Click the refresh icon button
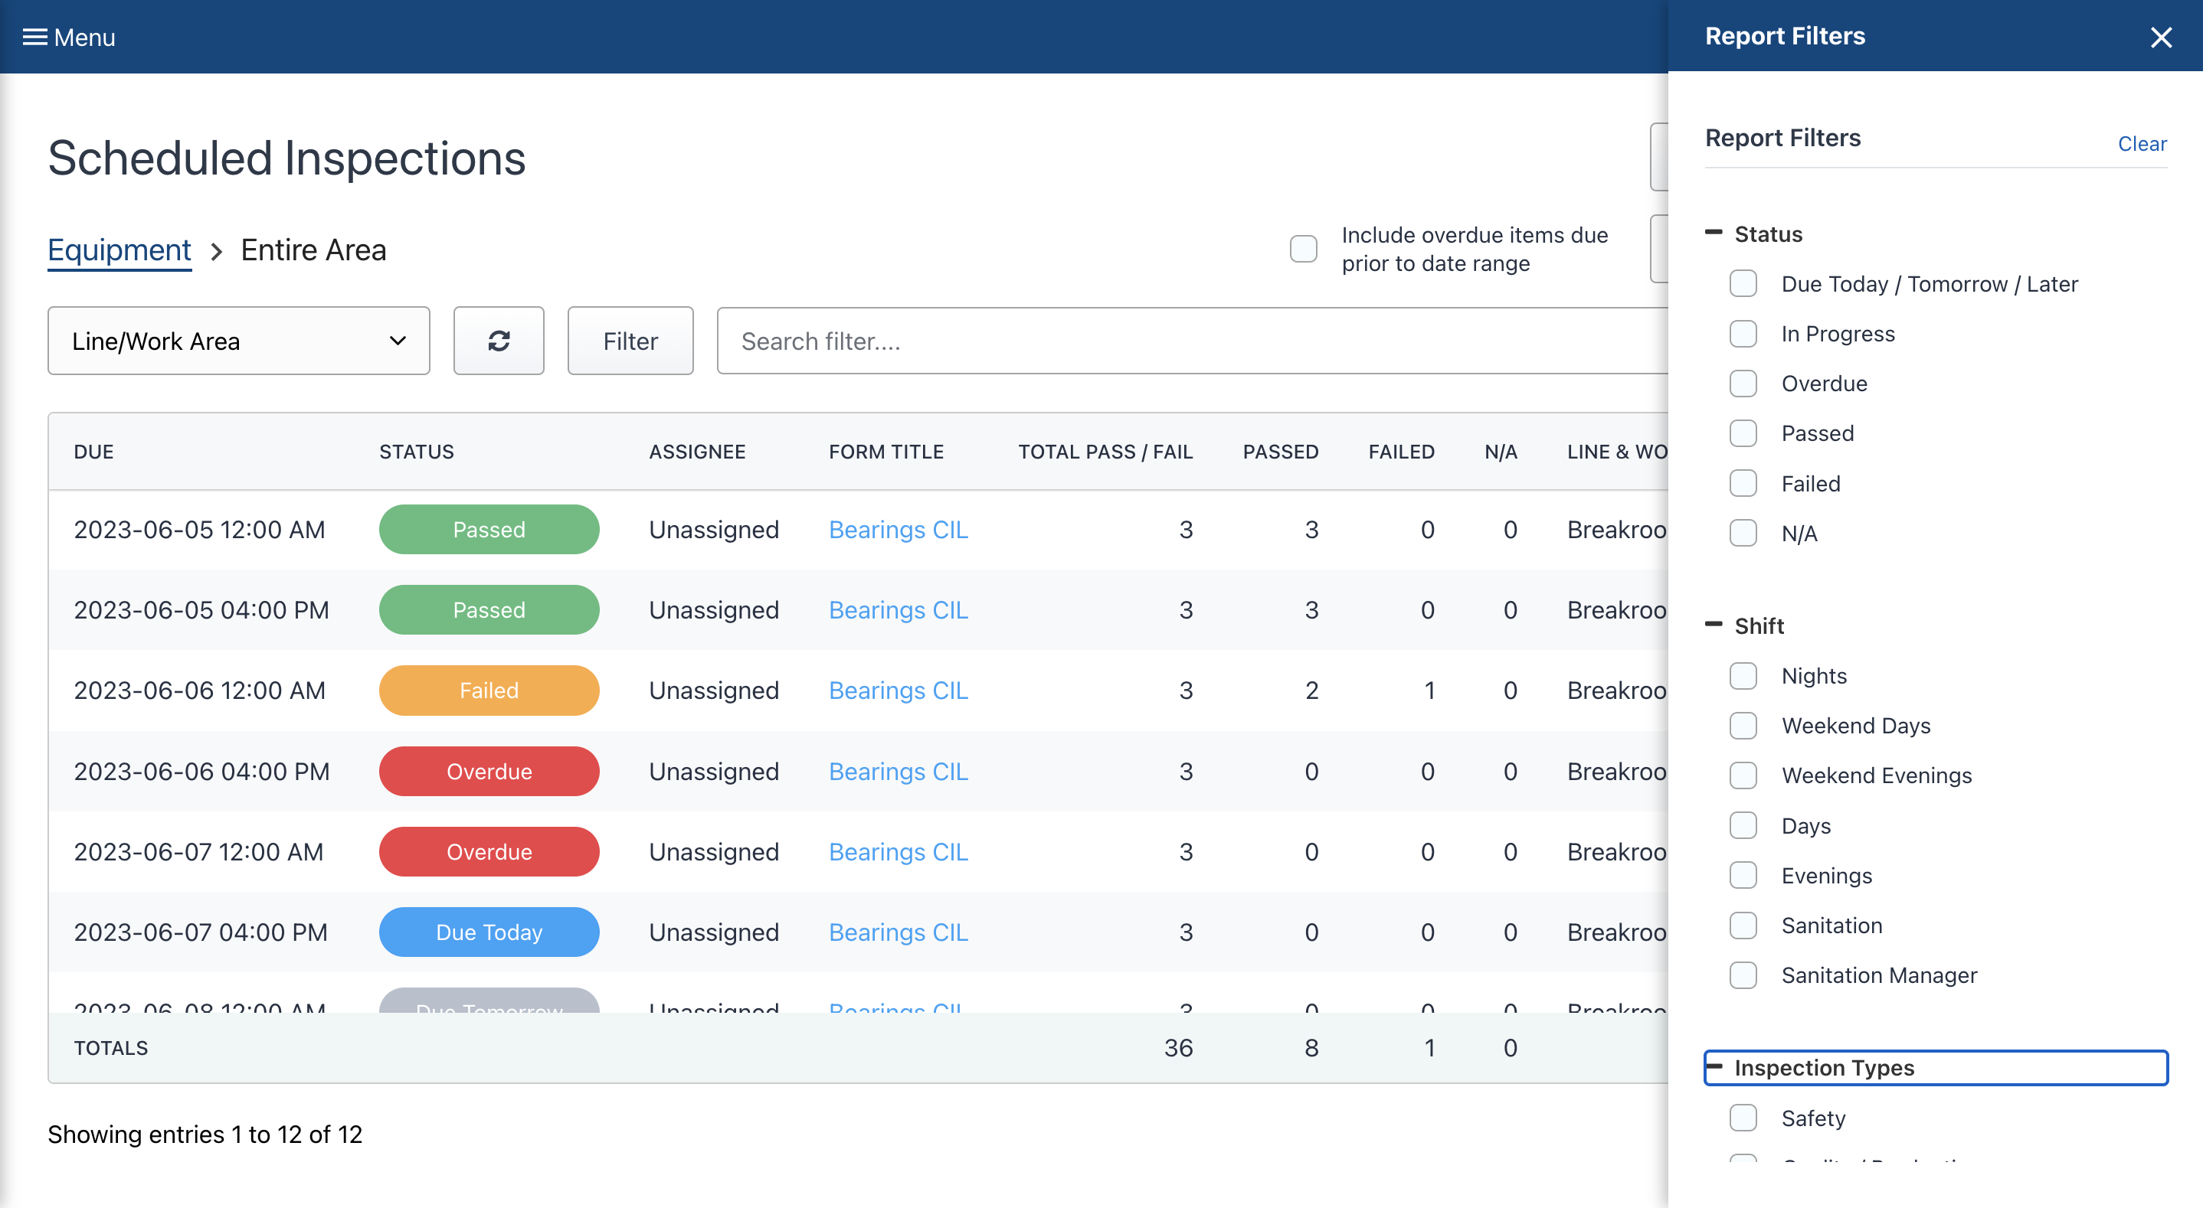The image size is (2203, 1208). click(499, 340)
